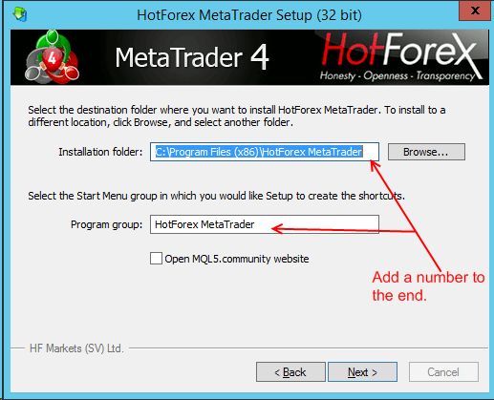Continue the installation with Next
494x400 pixels.
coord(362,371)
